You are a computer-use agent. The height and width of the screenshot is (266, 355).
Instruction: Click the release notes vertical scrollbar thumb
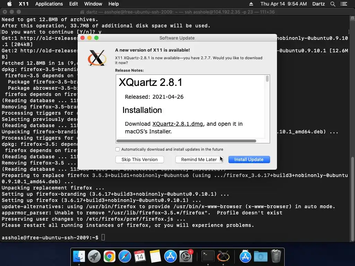267,79
